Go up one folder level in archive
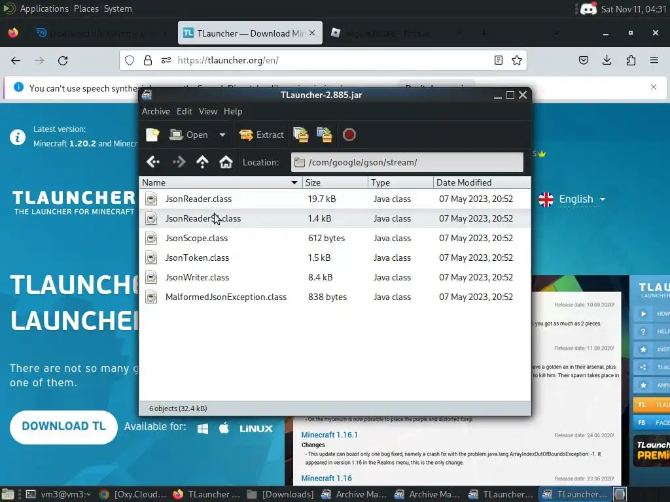The image size is (670, 502). coord(202,162)
